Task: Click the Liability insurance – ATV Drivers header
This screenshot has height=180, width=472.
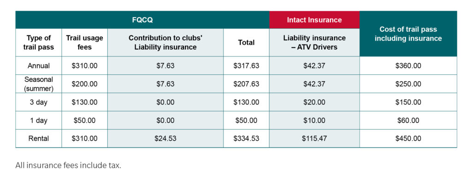Action: click(x=314, y=43)
